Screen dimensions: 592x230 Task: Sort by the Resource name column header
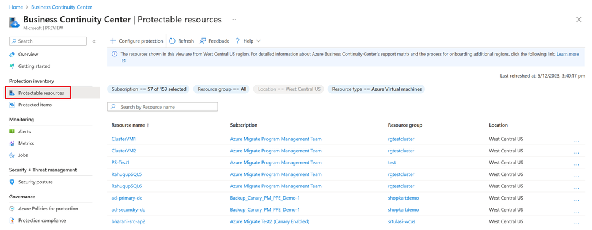coord(130,125)
